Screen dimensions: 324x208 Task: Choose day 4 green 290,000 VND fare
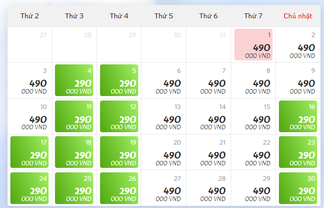click(x=74, y=80)
